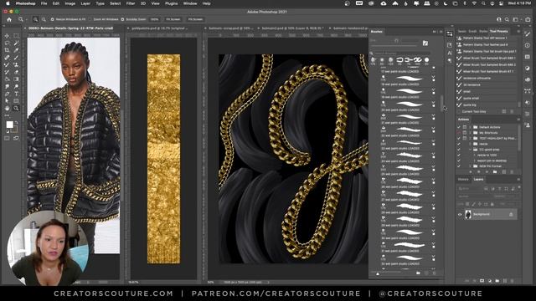Select the Path Selection tool
Image resolution: width=536 pixels, height=301 pixels.
pos(7,101)
